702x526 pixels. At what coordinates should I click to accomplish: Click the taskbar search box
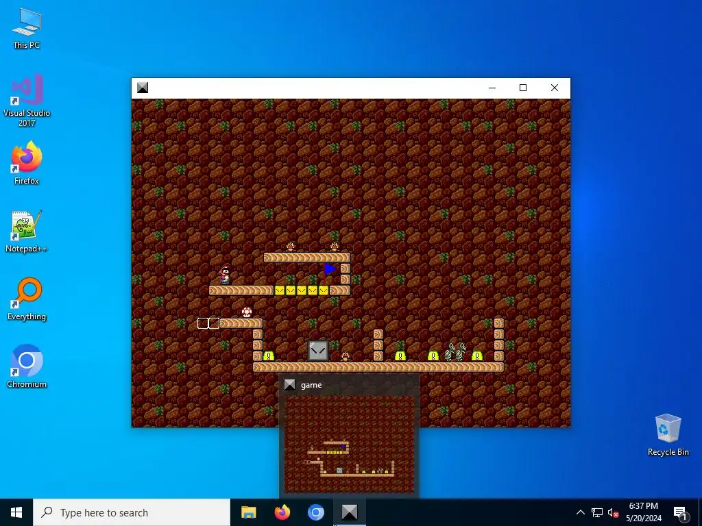pos(132,512)
